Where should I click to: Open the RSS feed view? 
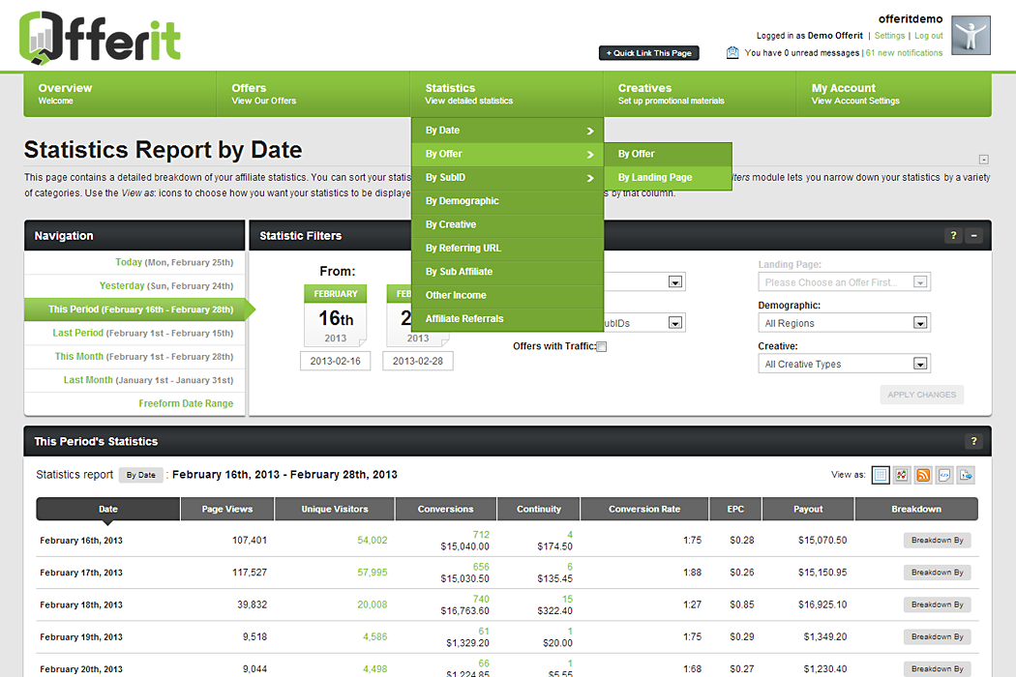[923, 475]
